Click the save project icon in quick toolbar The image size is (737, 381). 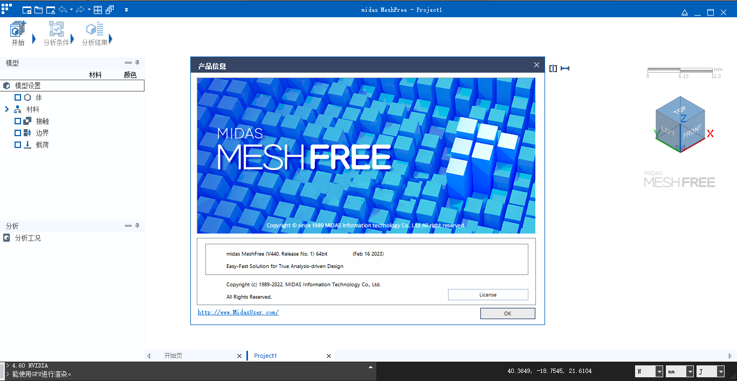click(x=50, y=10)
